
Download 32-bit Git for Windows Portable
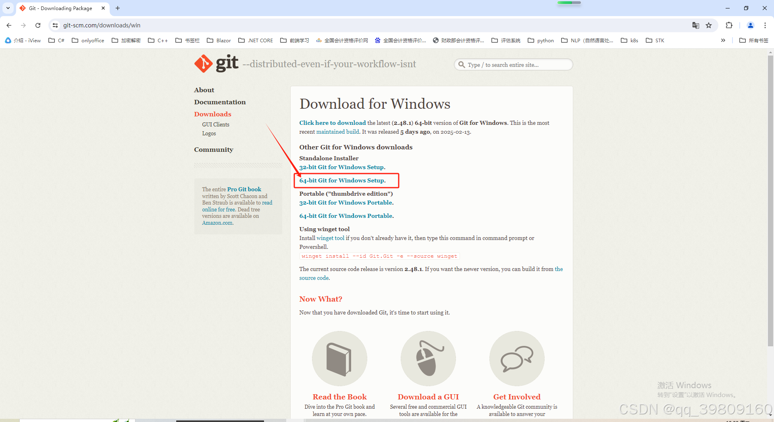[346, 203]
